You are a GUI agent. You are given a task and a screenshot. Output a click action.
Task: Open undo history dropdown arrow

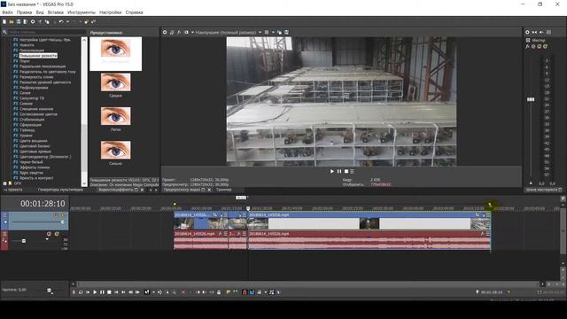coord(67,21)
